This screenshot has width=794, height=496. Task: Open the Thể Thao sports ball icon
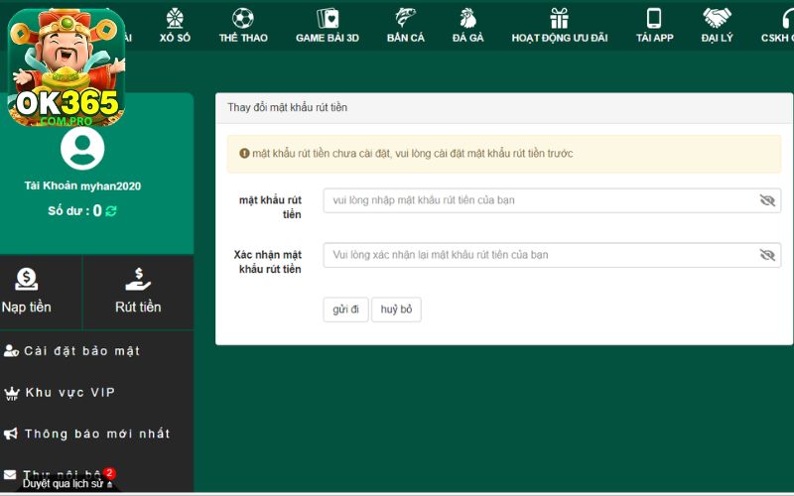tap(243, 18)
